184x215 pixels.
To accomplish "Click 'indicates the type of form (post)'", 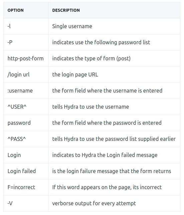I will pos(91,59).
